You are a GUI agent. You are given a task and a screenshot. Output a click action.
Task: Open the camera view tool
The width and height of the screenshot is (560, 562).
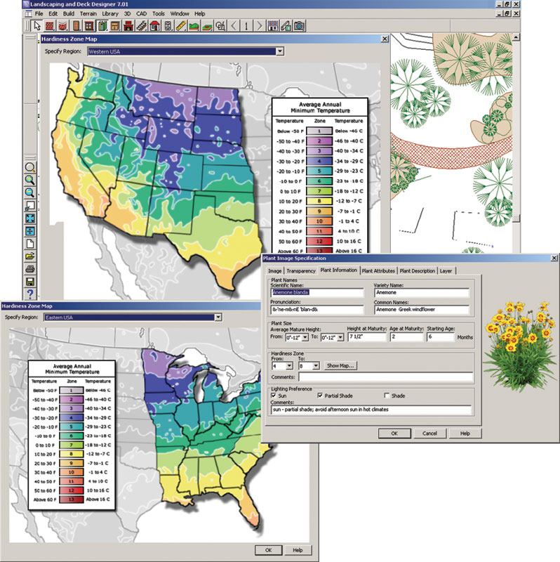point(299,26)
